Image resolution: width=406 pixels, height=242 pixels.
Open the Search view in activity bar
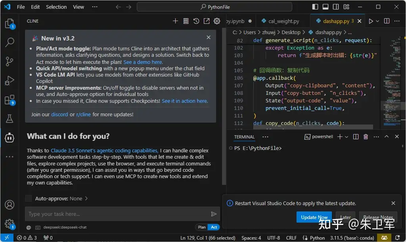(10, 42)
